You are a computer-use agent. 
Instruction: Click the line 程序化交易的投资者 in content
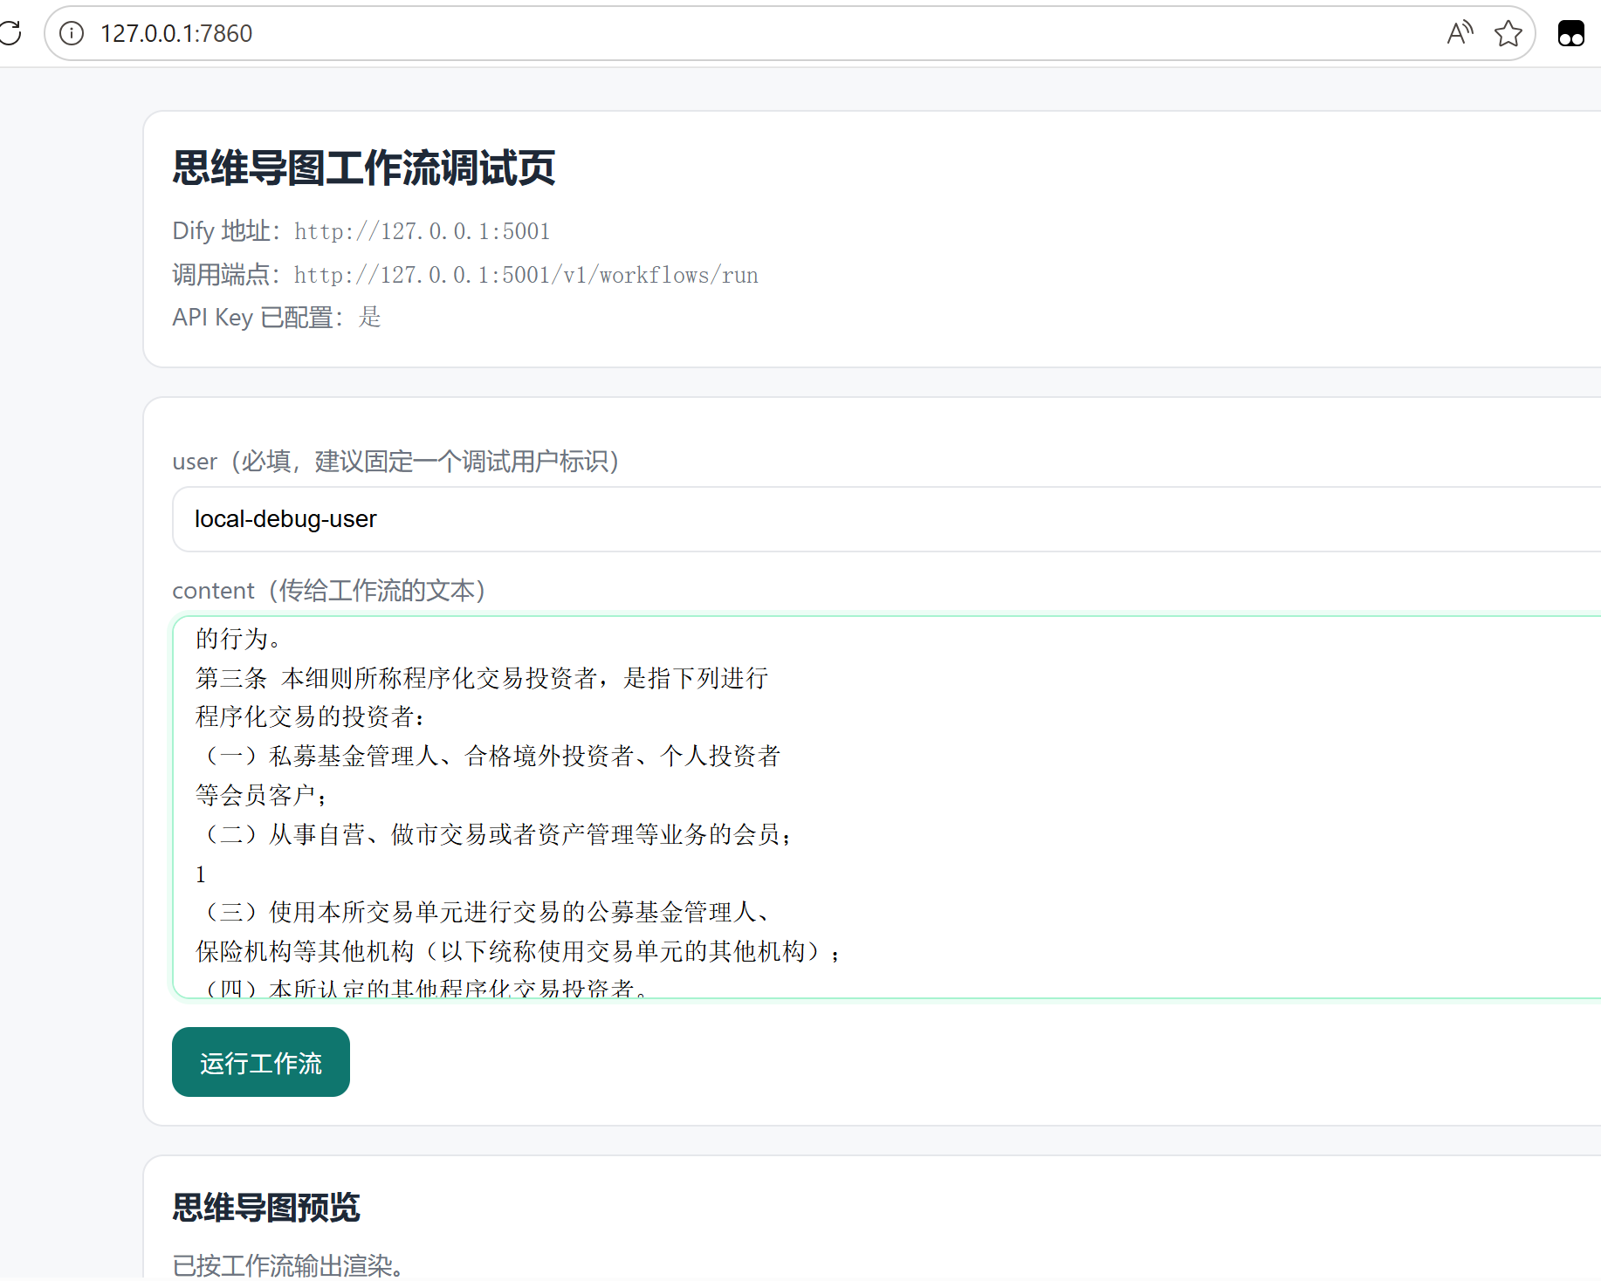[311, 716]
